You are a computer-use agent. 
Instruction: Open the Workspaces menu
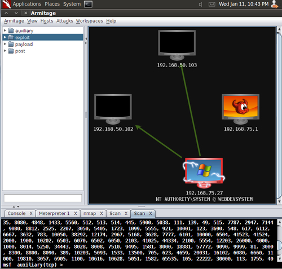[90, 21]
